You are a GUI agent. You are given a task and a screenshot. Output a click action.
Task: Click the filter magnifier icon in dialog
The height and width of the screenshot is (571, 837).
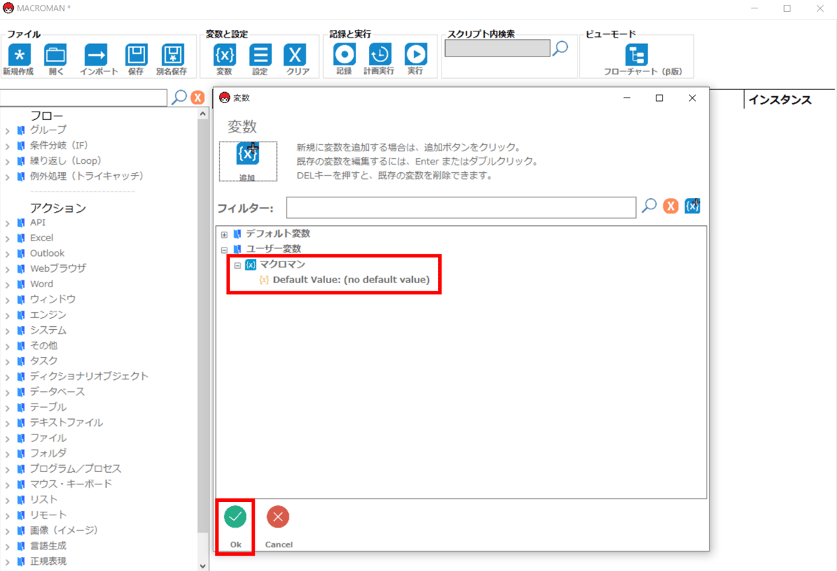[649, 206]
